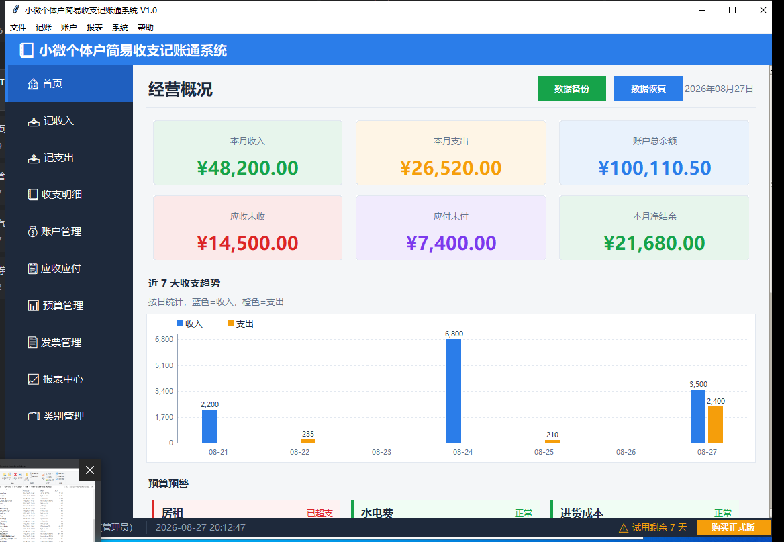
Task: Click the clipboard icon for 应收应付
Action: 32,269
